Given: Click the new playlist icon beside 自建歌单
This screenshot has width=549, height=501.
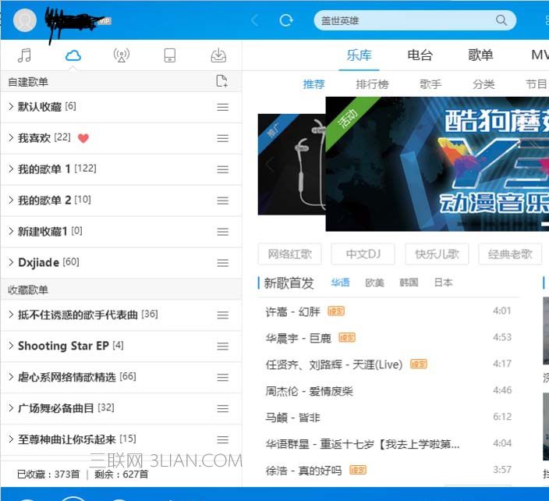Looking at the screenshot, I should (x=221, y=81).
